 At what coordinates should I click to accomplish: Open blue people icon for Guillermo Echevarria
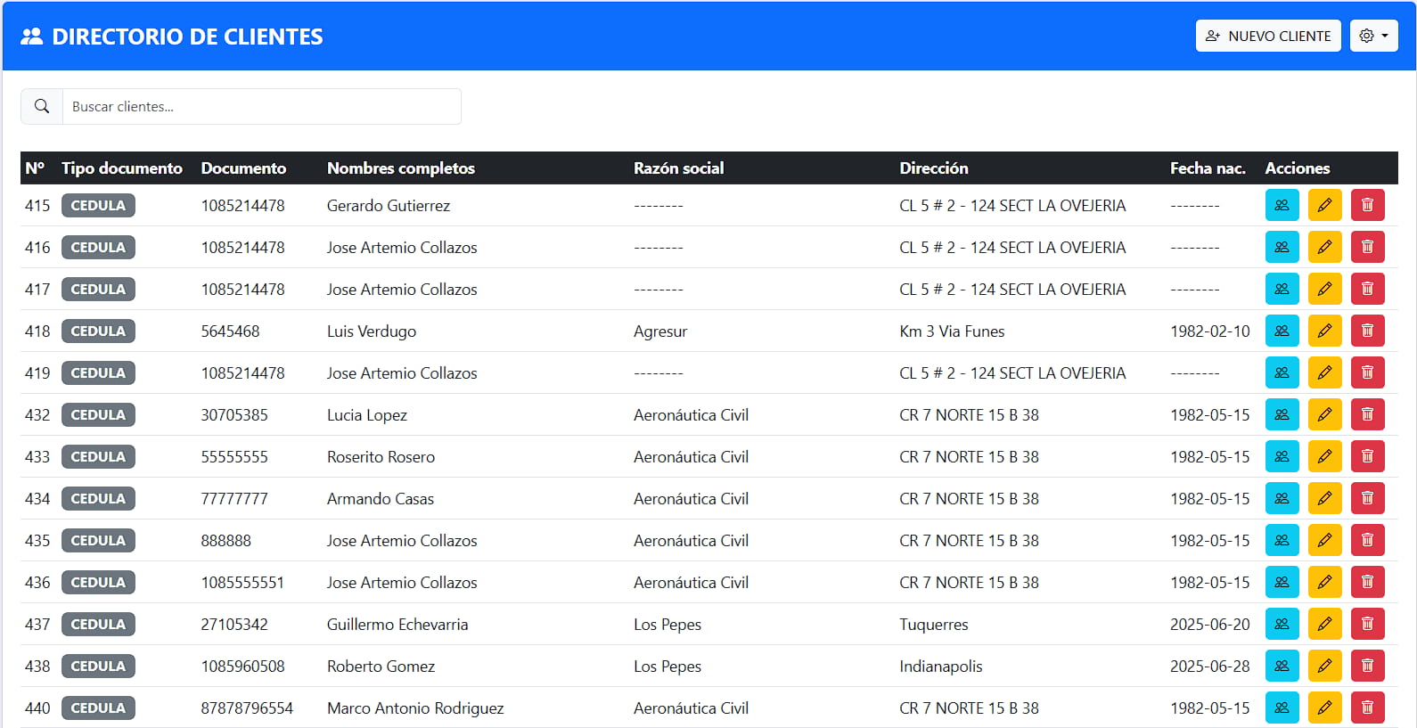1282,624
